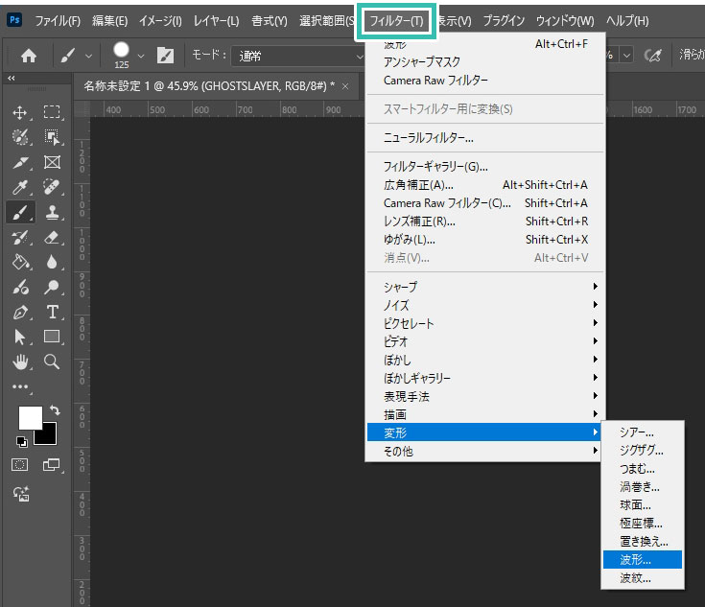Toggle Quick Mask mode
This screenshot has width=705, height=607.
click(19, 465)
